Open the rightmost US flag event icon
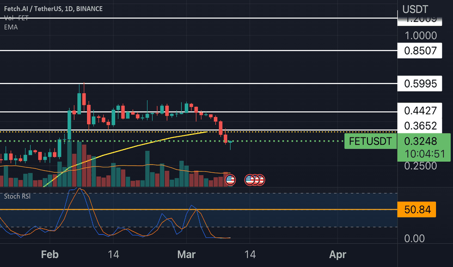453x267 pixels. coord(261,180)
